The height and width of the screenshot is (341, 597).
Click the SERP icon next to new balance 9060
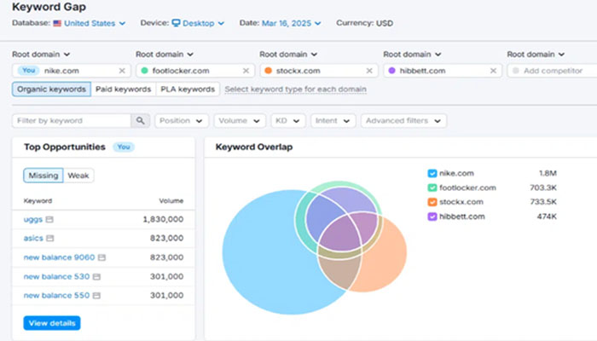(x=102, y=257)
